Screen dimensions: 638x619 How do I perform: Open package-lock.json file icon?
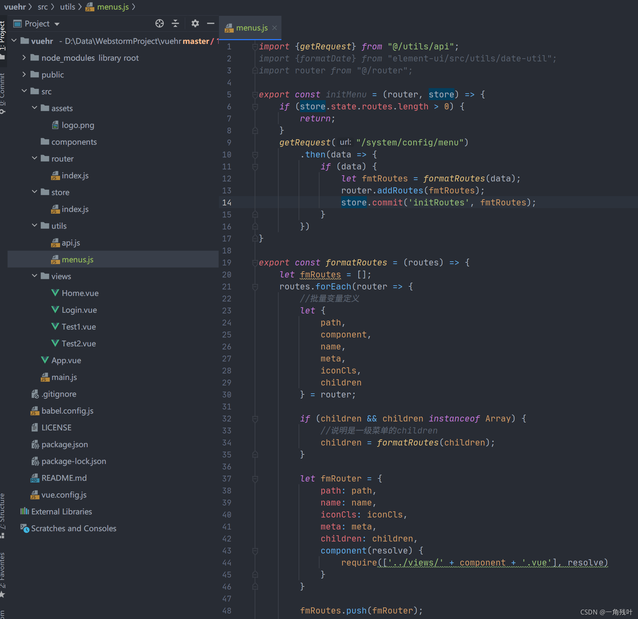click(35, 461)
